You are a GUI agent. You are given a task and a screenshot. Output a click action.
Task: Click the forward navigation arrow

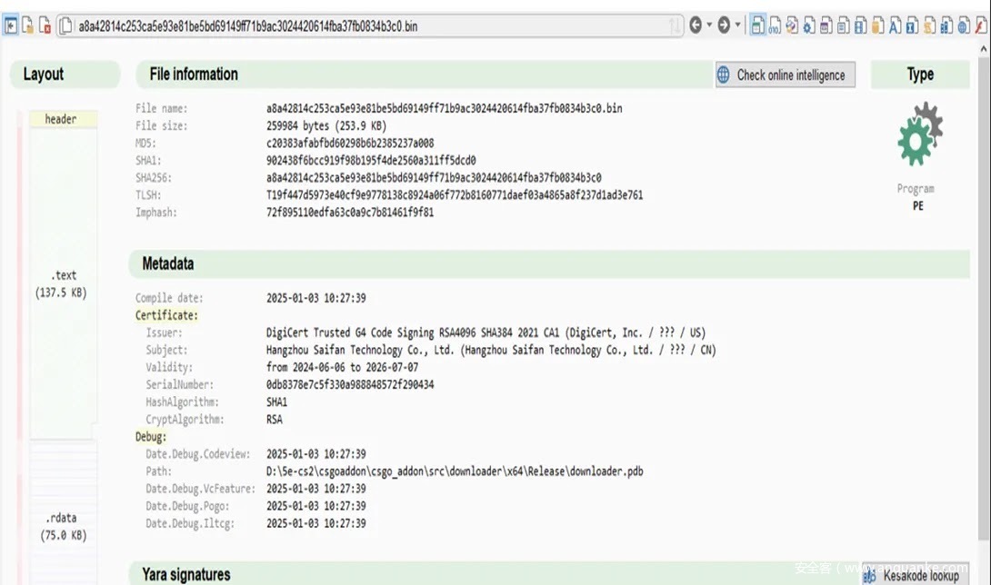pos(724,25)
